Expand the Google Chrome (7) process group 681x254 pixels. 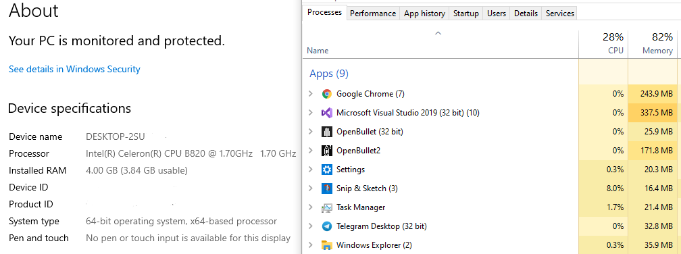[x=310, y=94]
